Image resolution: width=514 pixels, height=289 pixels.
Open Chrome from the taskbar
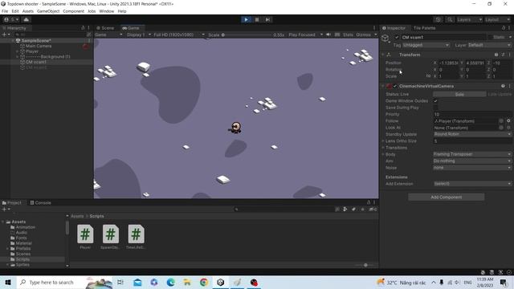[204, 282]
